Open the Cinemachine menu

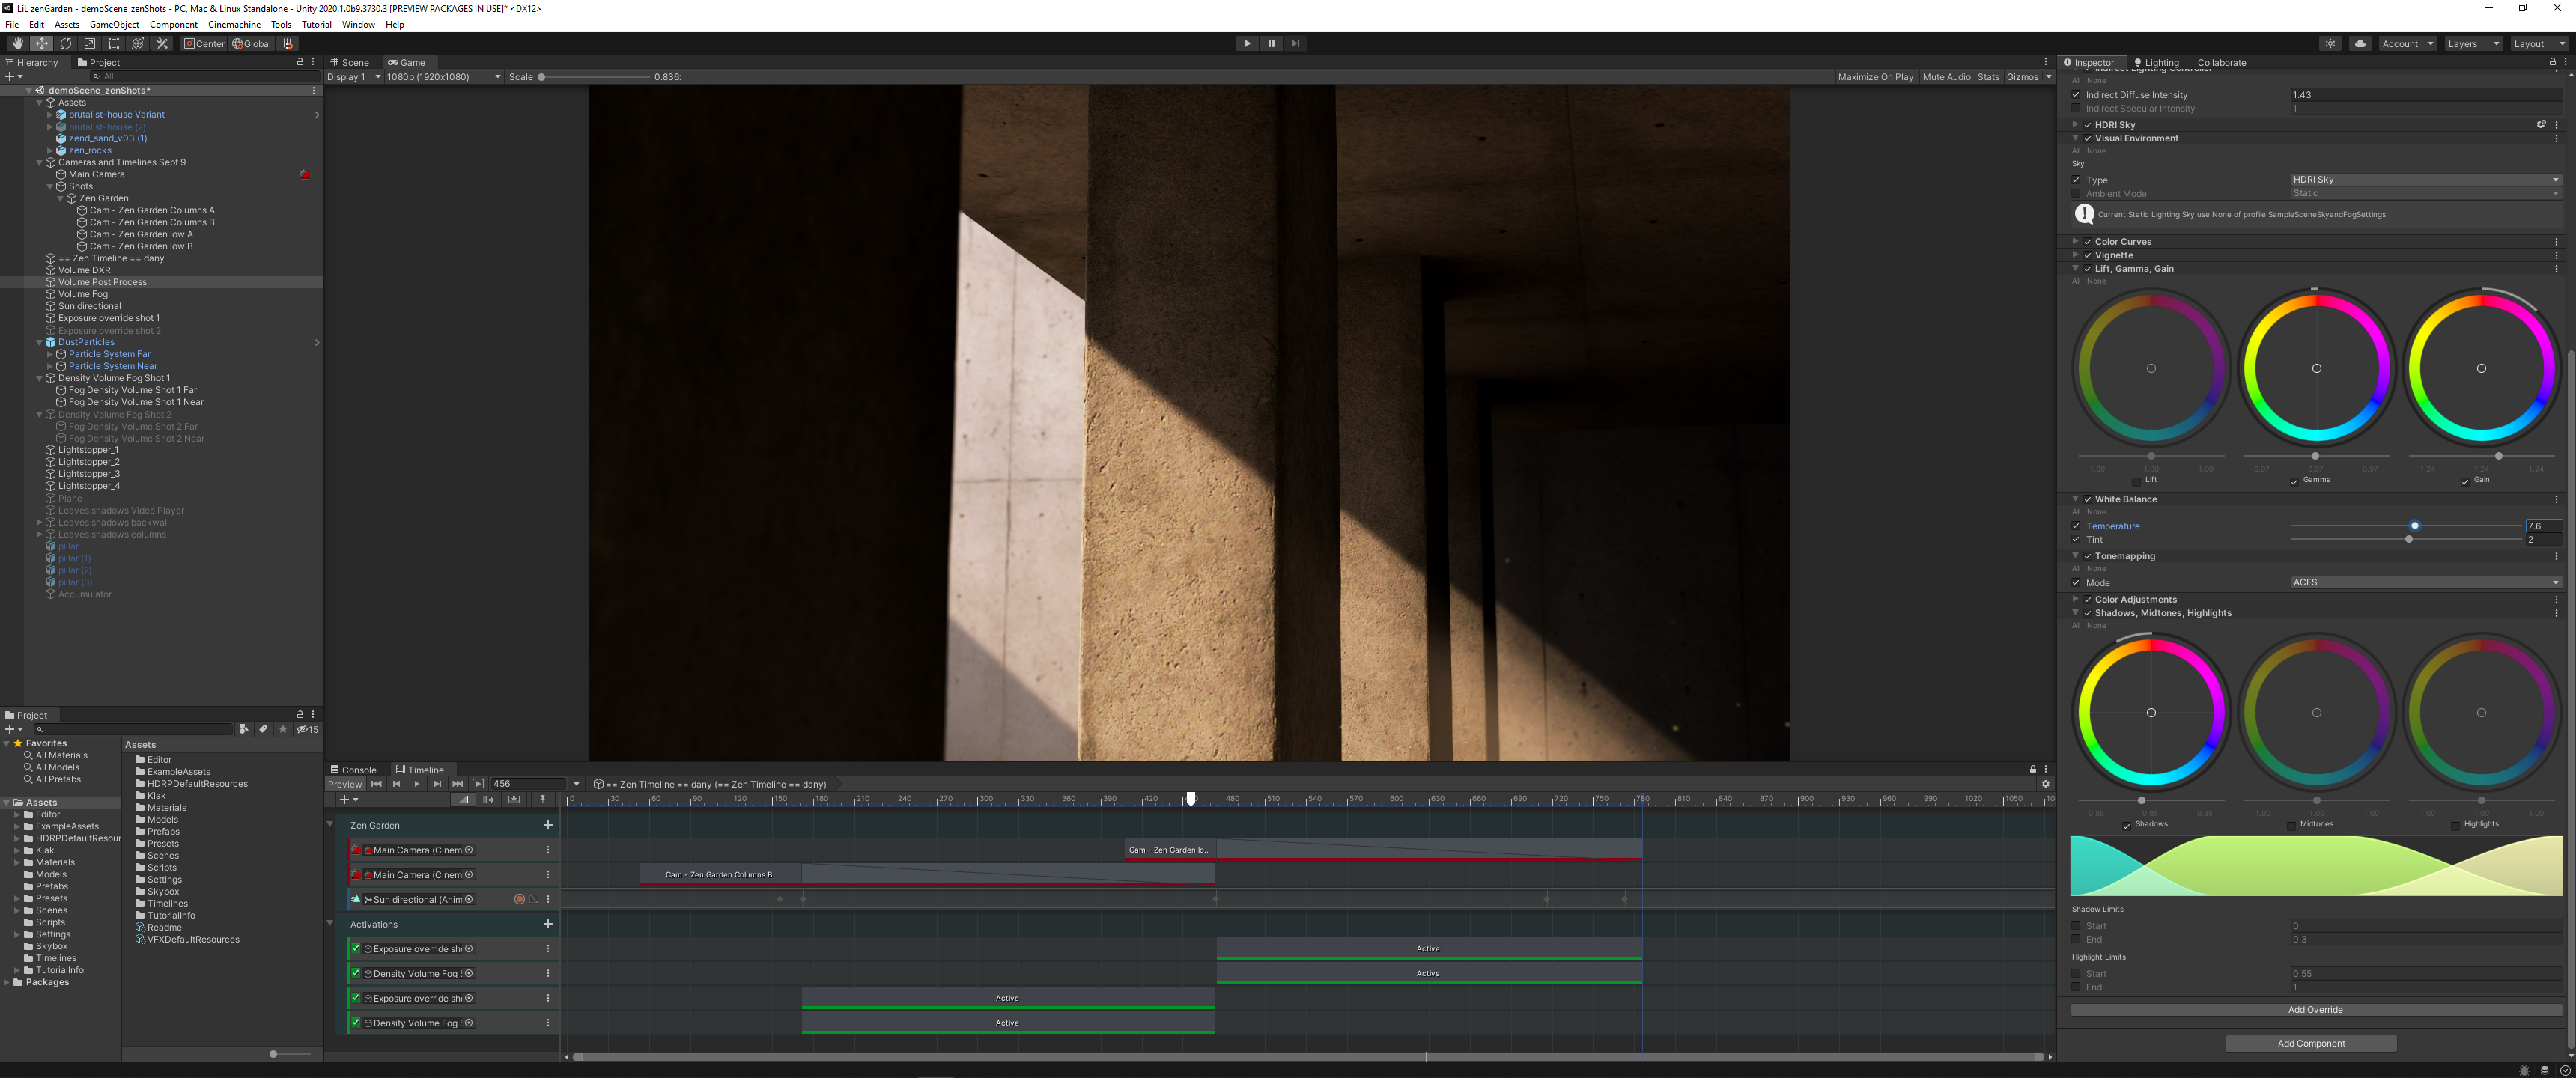tap(234, 25)
